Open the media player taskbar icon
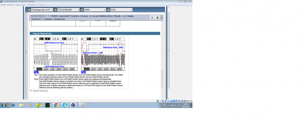Viewport: 304px width, 135px height. [x=29, y=105]
